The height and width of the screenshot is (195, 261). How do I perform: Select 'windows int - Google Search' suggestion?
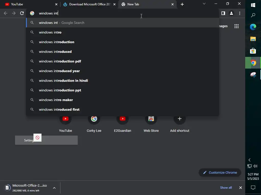pyautogui.click(x=123, y=23)
